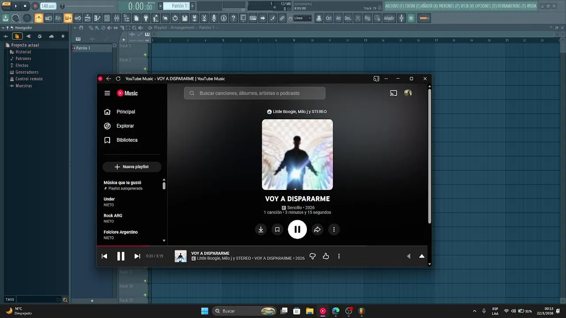
Task: Toggle Track 2 mute green light
Action: click(x=145, y=68)
